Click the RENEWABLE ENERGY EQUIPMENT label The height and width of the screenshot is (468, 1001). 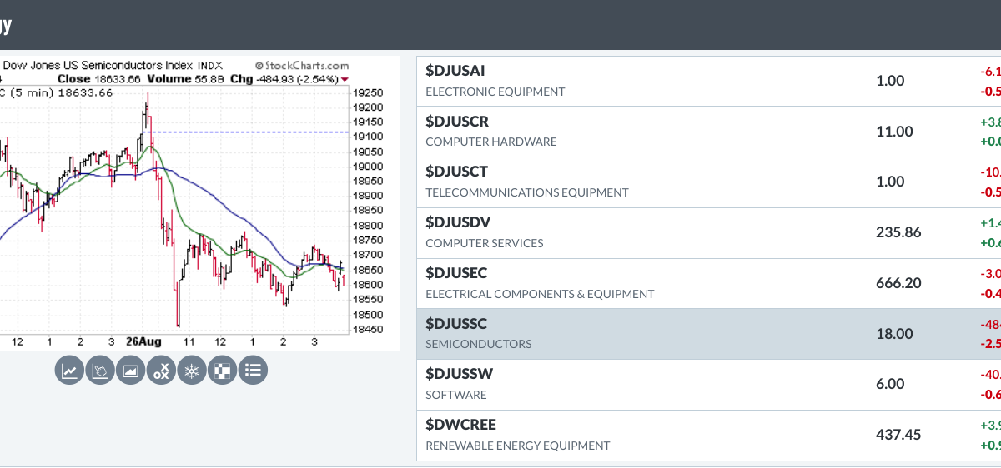point(518,446)
